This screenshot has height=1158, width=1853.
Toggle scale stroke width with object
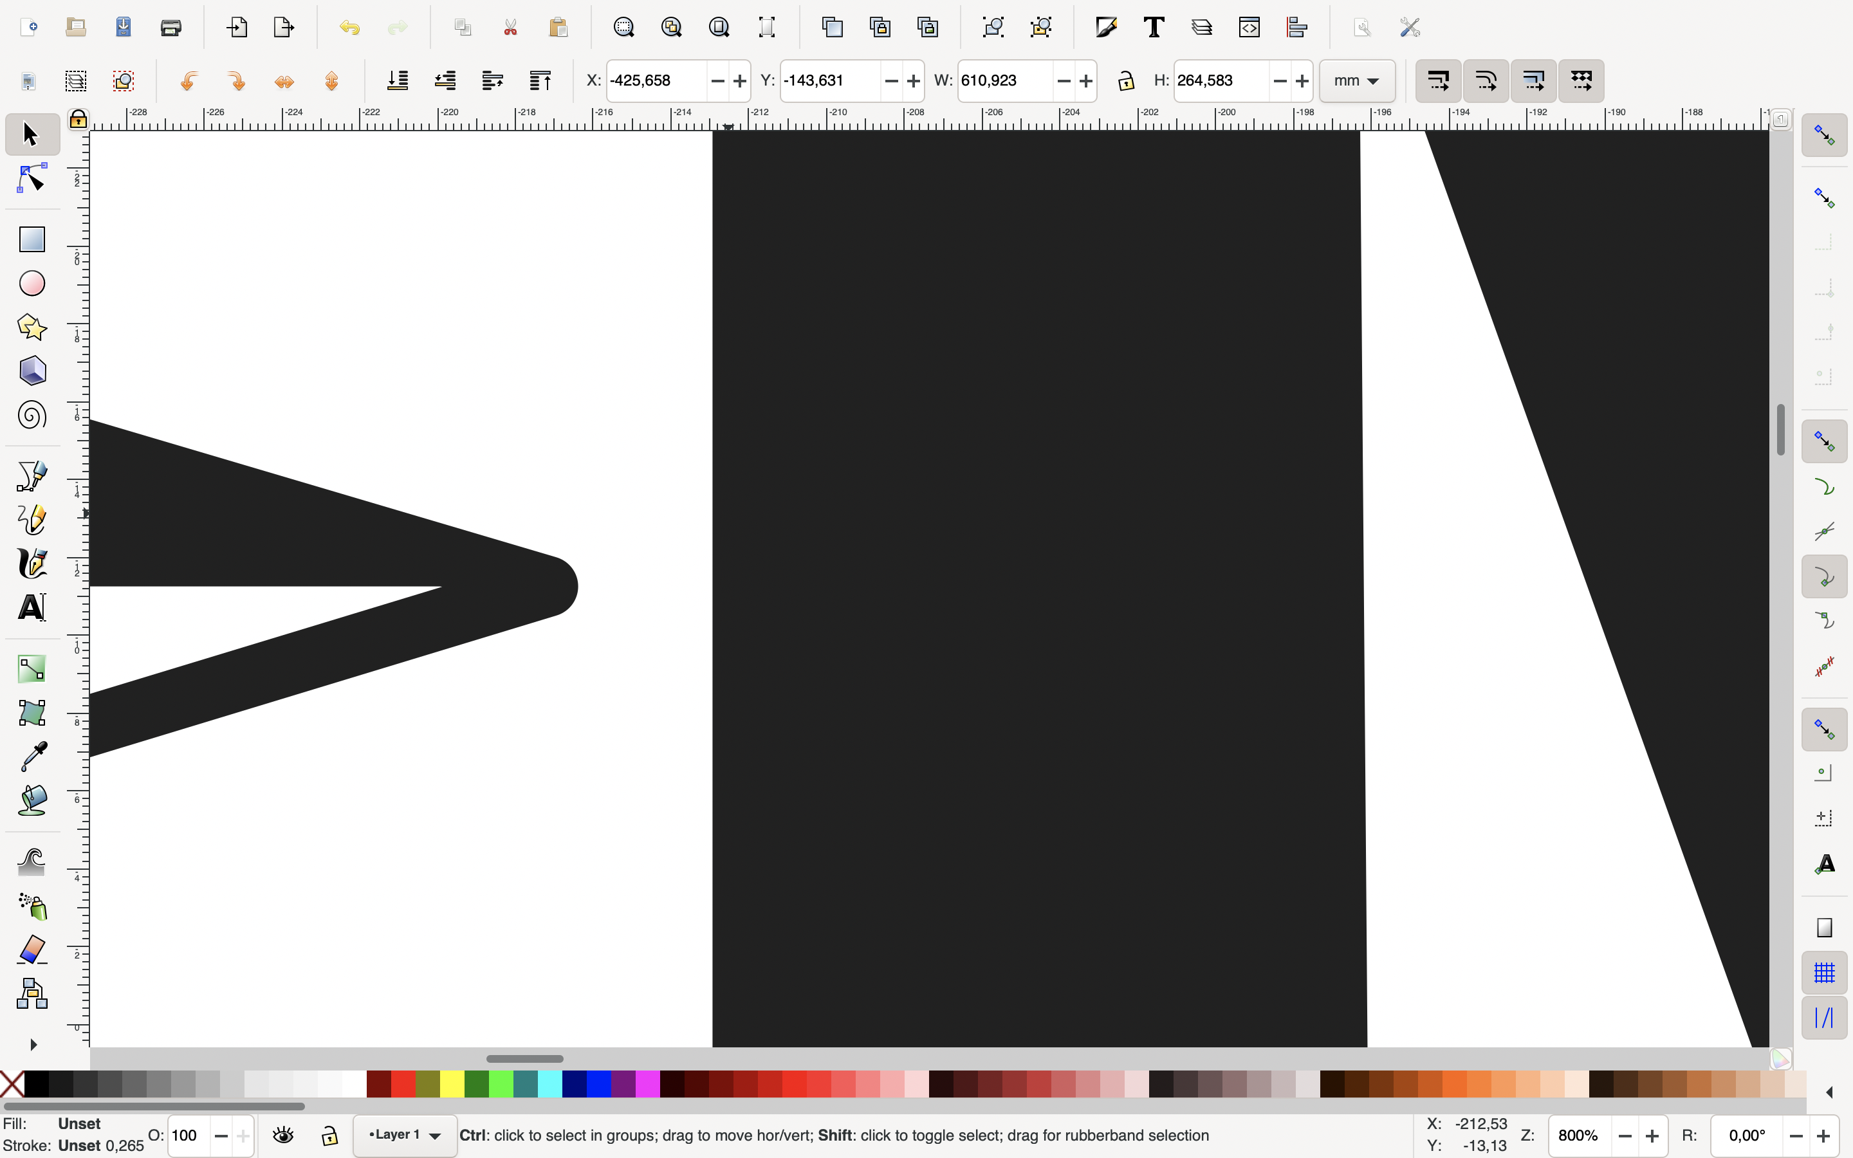click(x=1438, y=80)
